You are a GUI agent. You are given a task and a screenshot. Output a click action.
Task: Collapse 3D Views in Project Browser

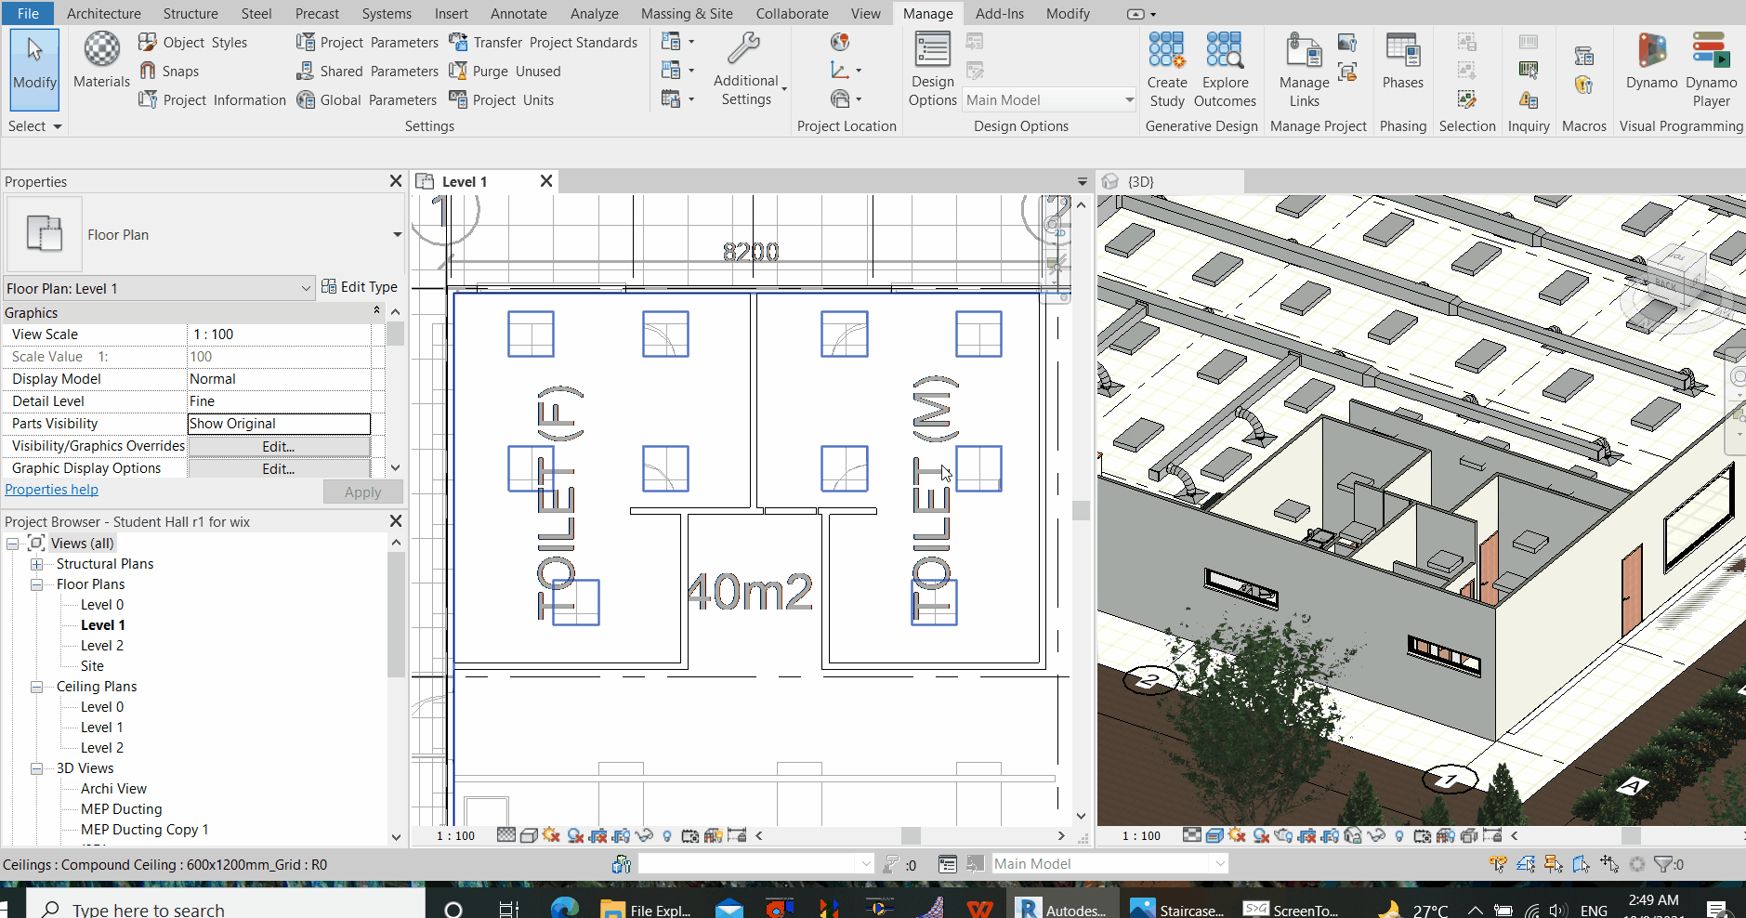pos(36,768)
